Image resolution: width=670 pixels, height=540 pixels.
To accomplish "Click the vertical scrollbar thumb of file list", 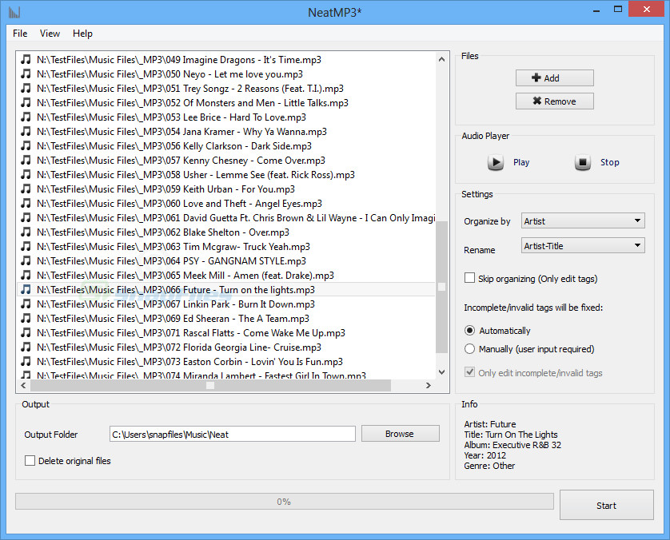I will (x=442, y=287).
